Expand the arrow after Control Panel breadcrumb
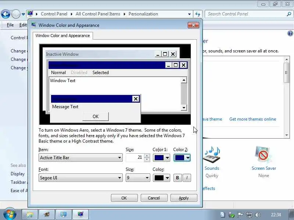This screenshot has width=294, height=220. [72, 14]
